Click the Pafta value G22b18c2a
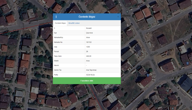This screenshot has width=192, height=110. point(90,74)
